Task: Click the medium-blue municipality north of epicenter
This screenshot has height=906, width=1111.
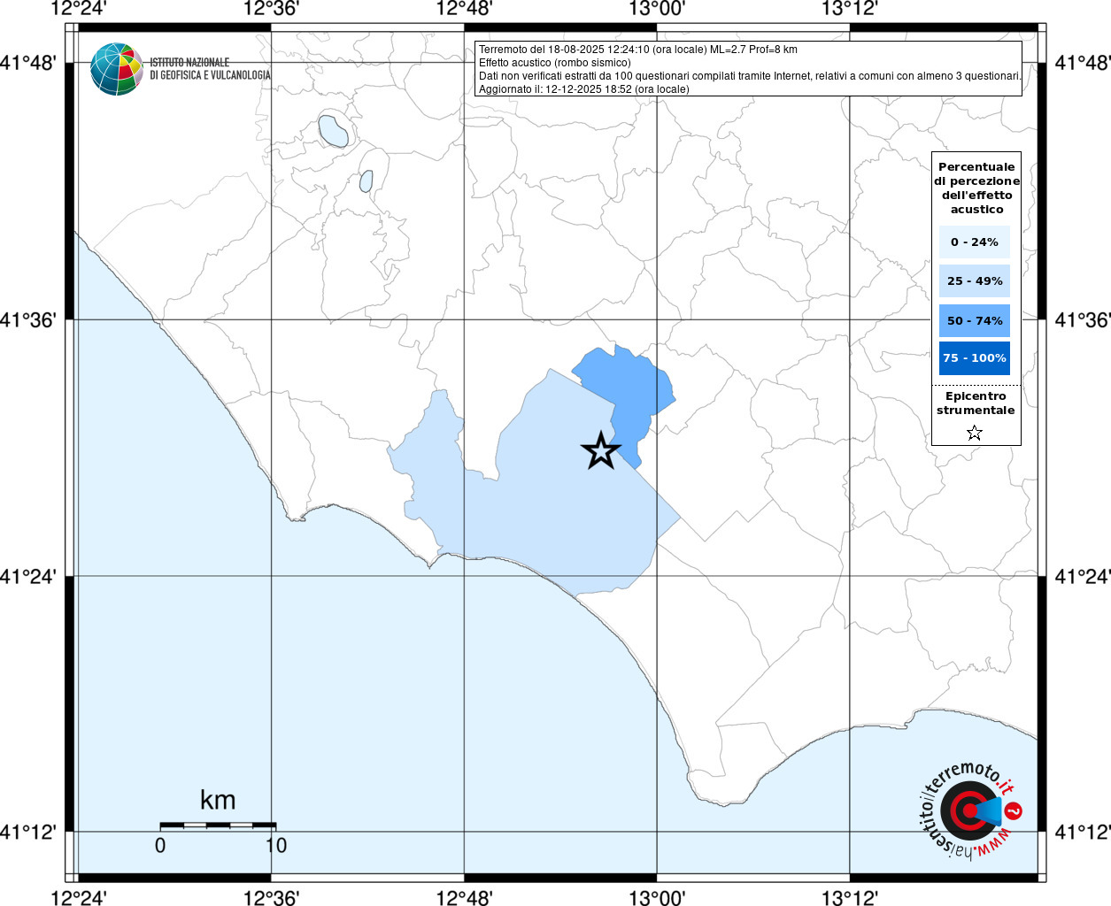Action: click(x=631, y=389)
